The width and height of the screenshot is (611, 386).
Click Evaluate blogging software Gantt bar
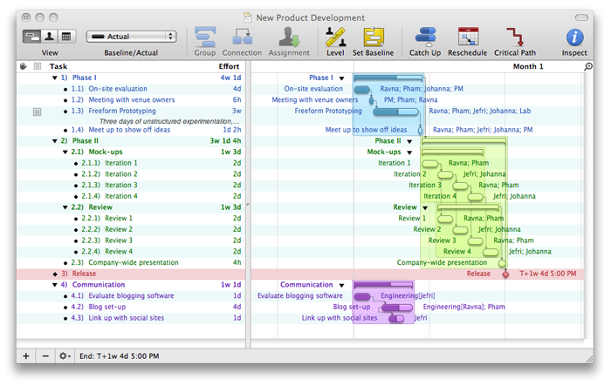[x=362, y=297]
